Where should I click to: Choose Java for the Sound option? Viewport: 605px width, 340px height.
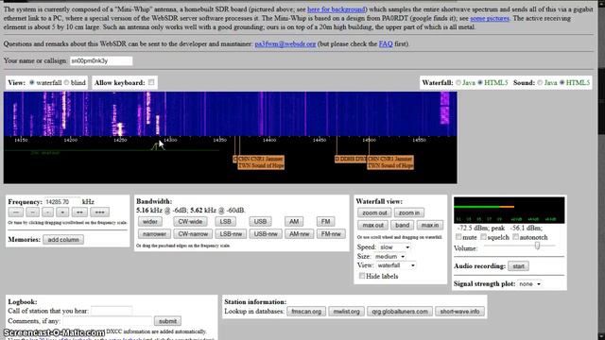click(x=540, y=82)
